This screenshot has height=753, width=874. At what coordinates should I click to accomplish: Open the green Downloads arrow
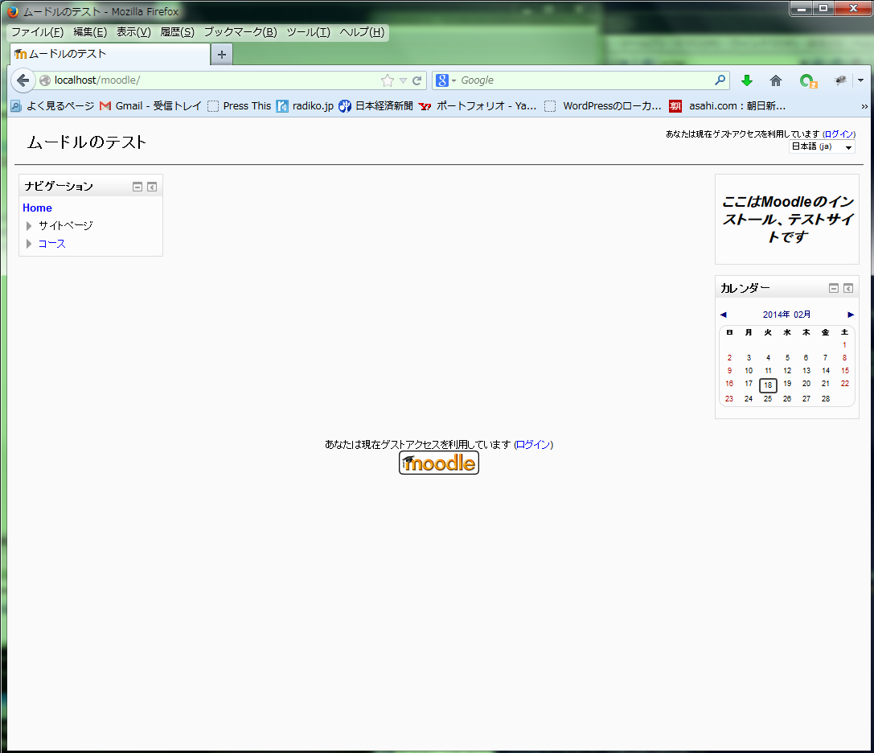(x=747, y=80)
